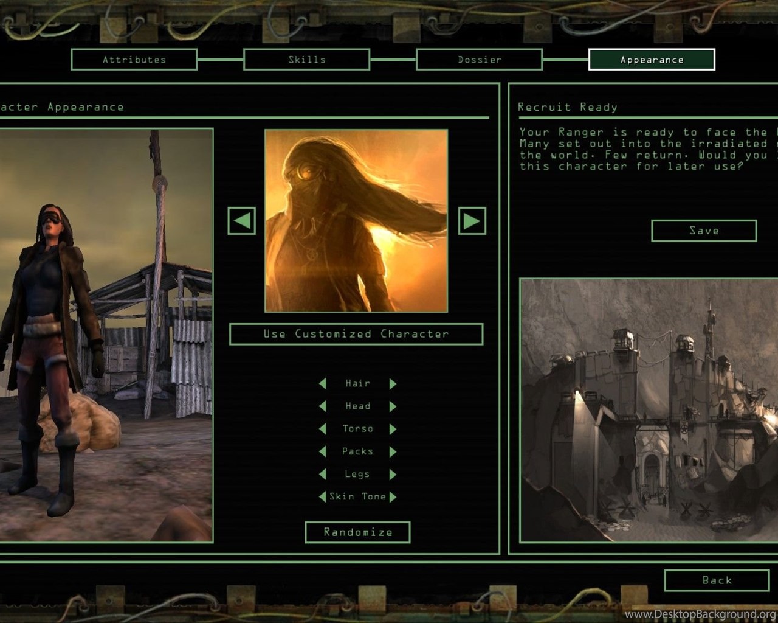Choose previous Packs option

(323, 451)
